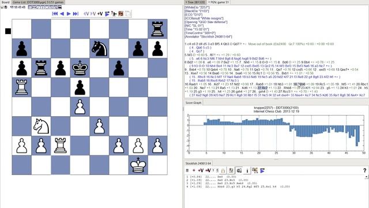Open the Game List DDT3000.pgn tab
The height and width of the screenshot is (208, 369).
pos(38,2)
